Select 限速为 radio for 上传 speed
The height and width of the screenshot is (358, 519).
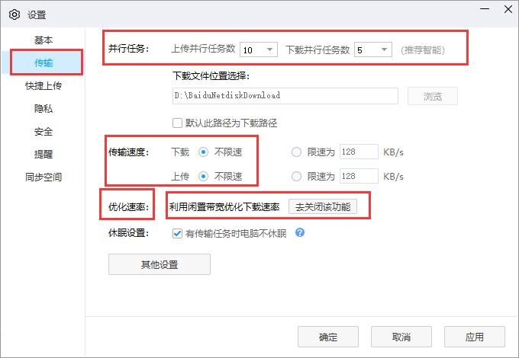[297, 177]
